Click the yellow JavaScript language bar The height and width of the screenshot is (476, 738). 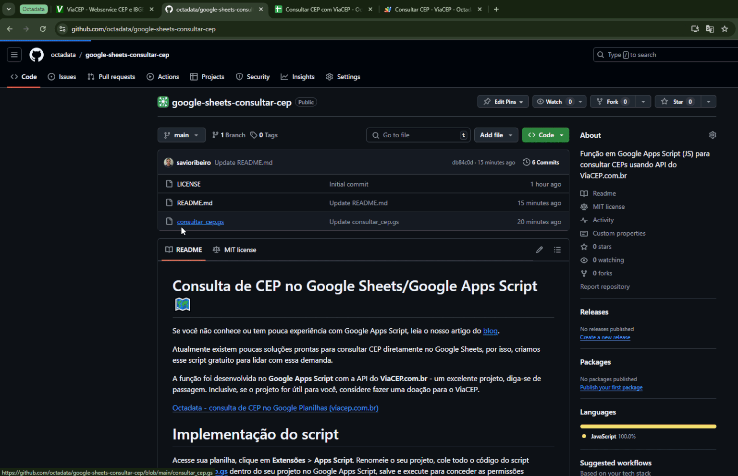click(648, 426)
